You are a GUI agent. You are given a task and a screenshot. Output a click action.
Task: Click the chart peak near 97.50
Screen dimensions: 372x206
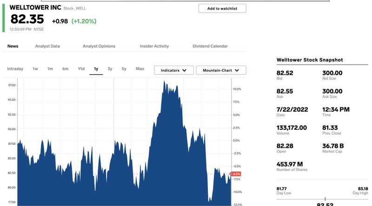click(x=164, y=81)
